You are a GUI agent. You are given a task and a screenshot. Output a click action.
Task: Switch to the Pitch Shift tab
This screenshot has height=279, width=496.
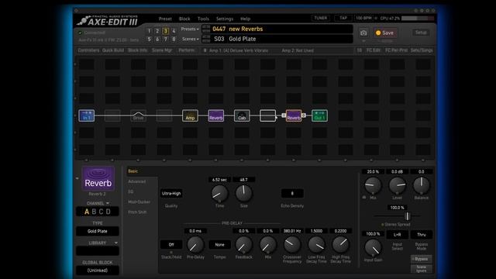137,212
